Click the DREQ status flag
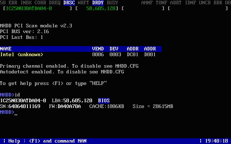This screenshot has height=144, width=231. [55, 3]
